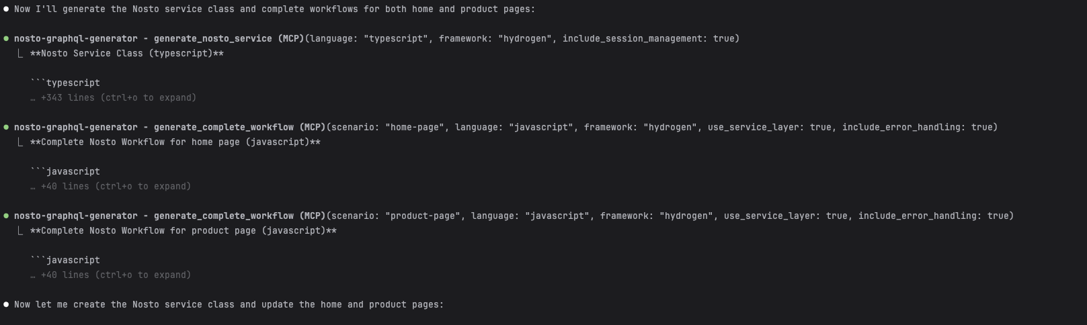Screen dimensions: 1087x325
Task: Click the green status dot for the product-page workflow call
Action: [6, 216]
